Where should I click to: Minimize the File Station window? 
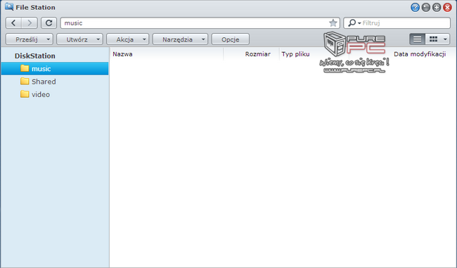pyautogui.click(x=426, y=7)
